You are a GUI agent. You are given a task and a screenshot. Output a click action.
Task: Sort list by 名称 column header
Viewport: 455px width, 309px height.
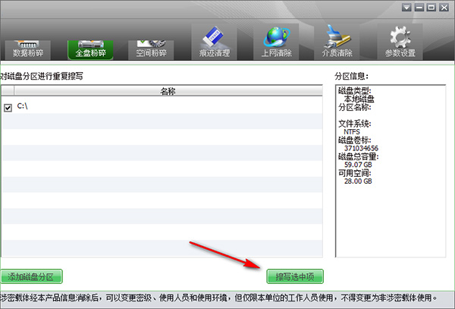(x=168, y=91)
